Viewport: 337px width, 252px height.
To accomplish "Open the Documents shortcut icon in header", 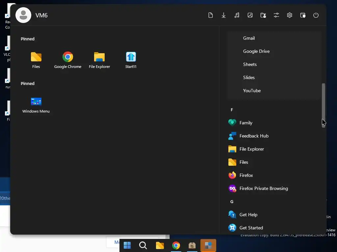I will pos(210,15).
